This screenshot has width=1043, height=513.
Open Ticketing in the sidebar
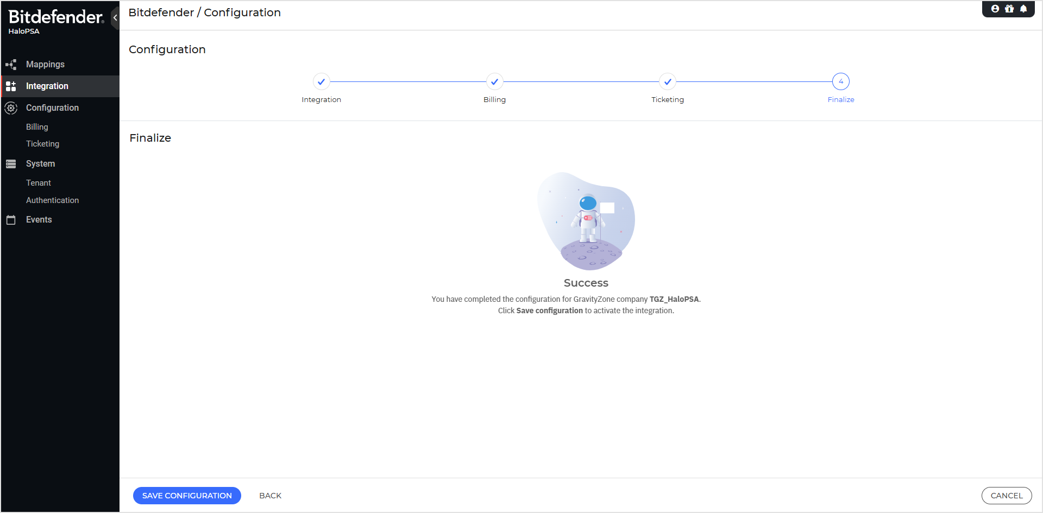coord(42,144)
